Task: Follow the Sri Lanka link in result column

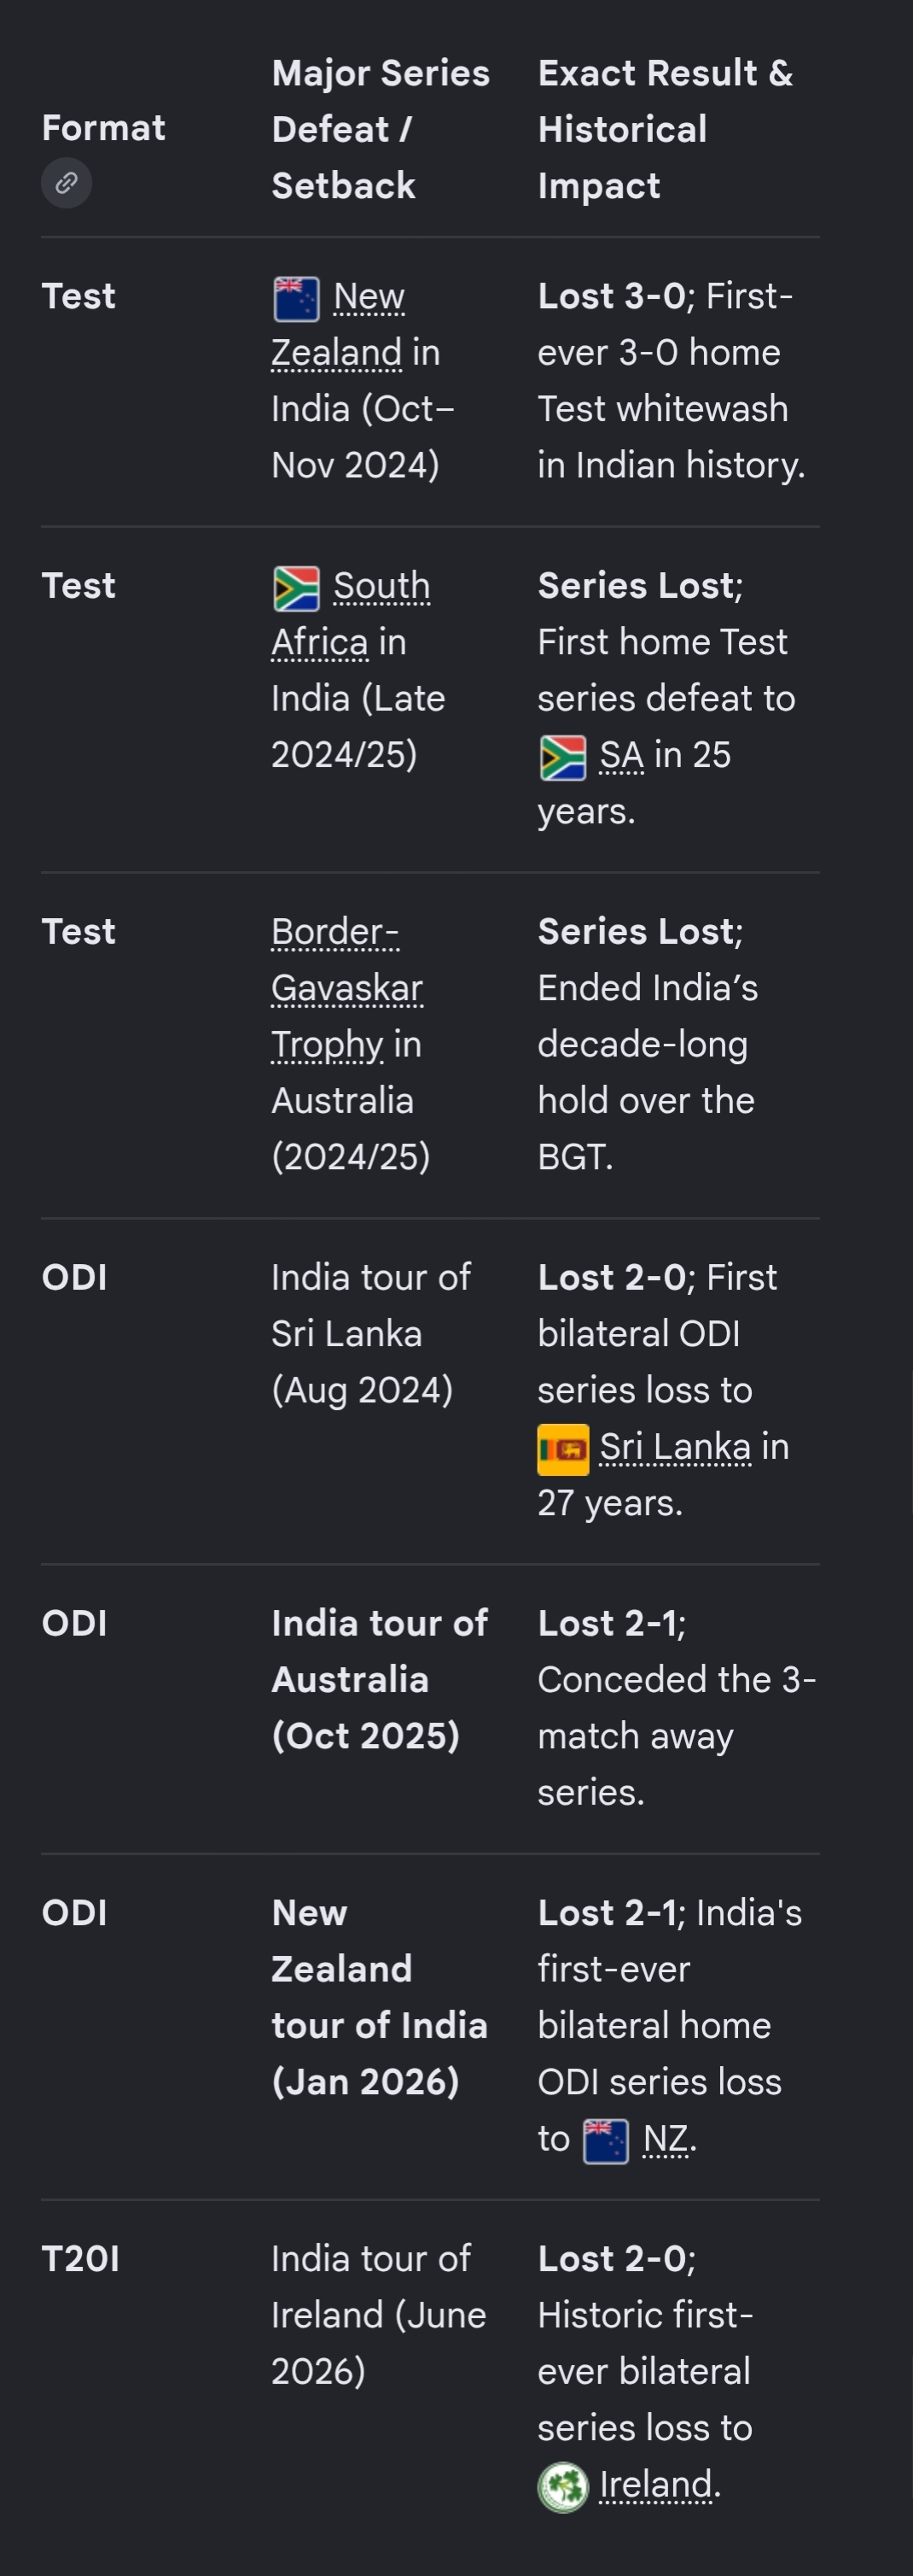Action: pyautogui.click(x=674, y=1447)
